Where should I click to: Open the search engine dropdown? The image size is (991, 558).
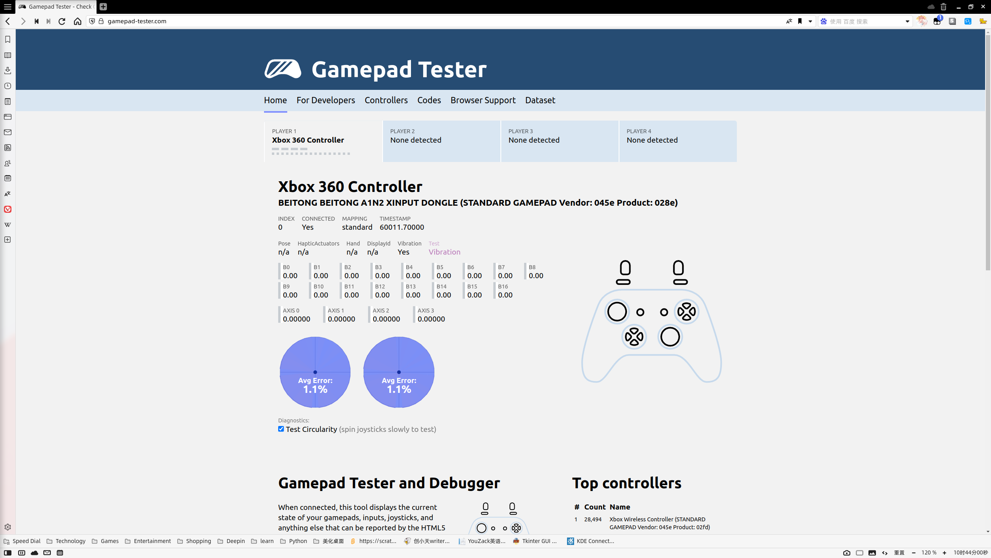(907, 21)
